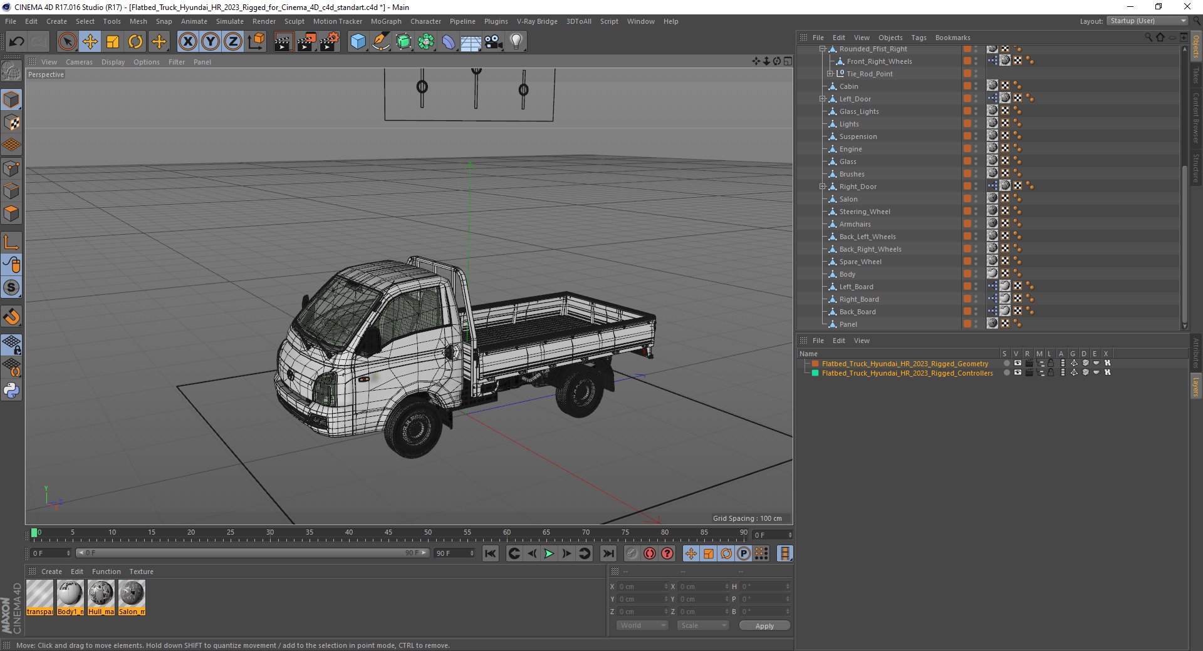Click the Controllers layer green color swatch
Viewport: 1203px width, 651px height.
coord(815,373)
